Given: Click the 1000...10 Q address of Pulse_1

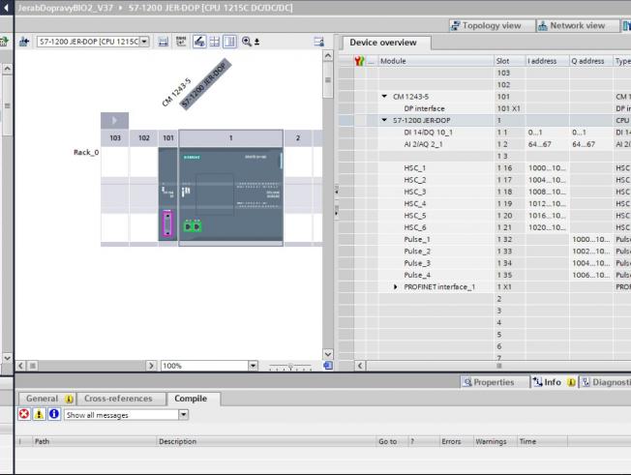Looking at the screenshot, I should tap(591, 239).
